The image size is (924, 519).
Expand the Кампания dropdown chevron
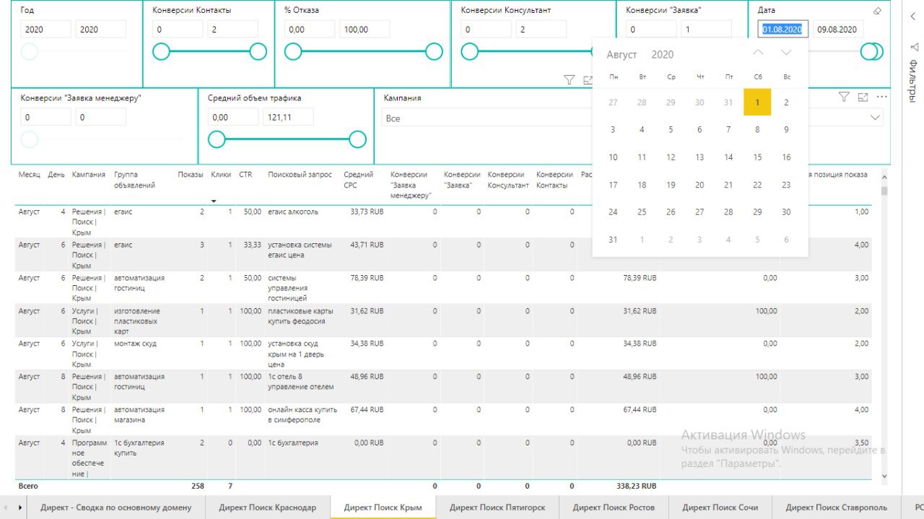876,117
